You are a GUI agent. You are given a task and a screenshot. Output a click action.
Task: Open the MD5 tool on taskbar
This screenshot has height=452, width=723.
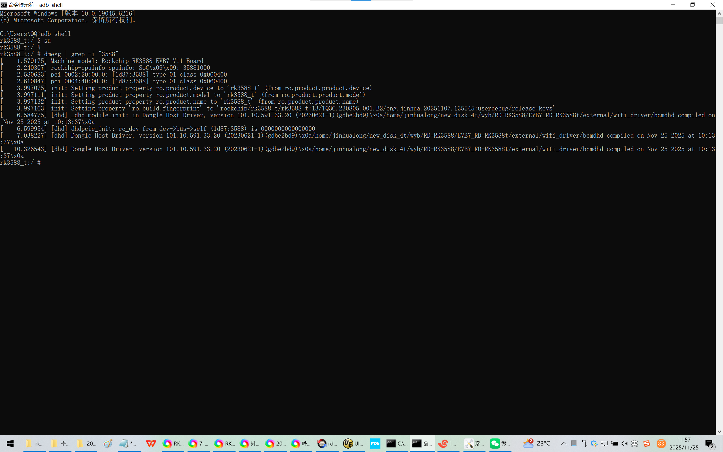point(375,443)
